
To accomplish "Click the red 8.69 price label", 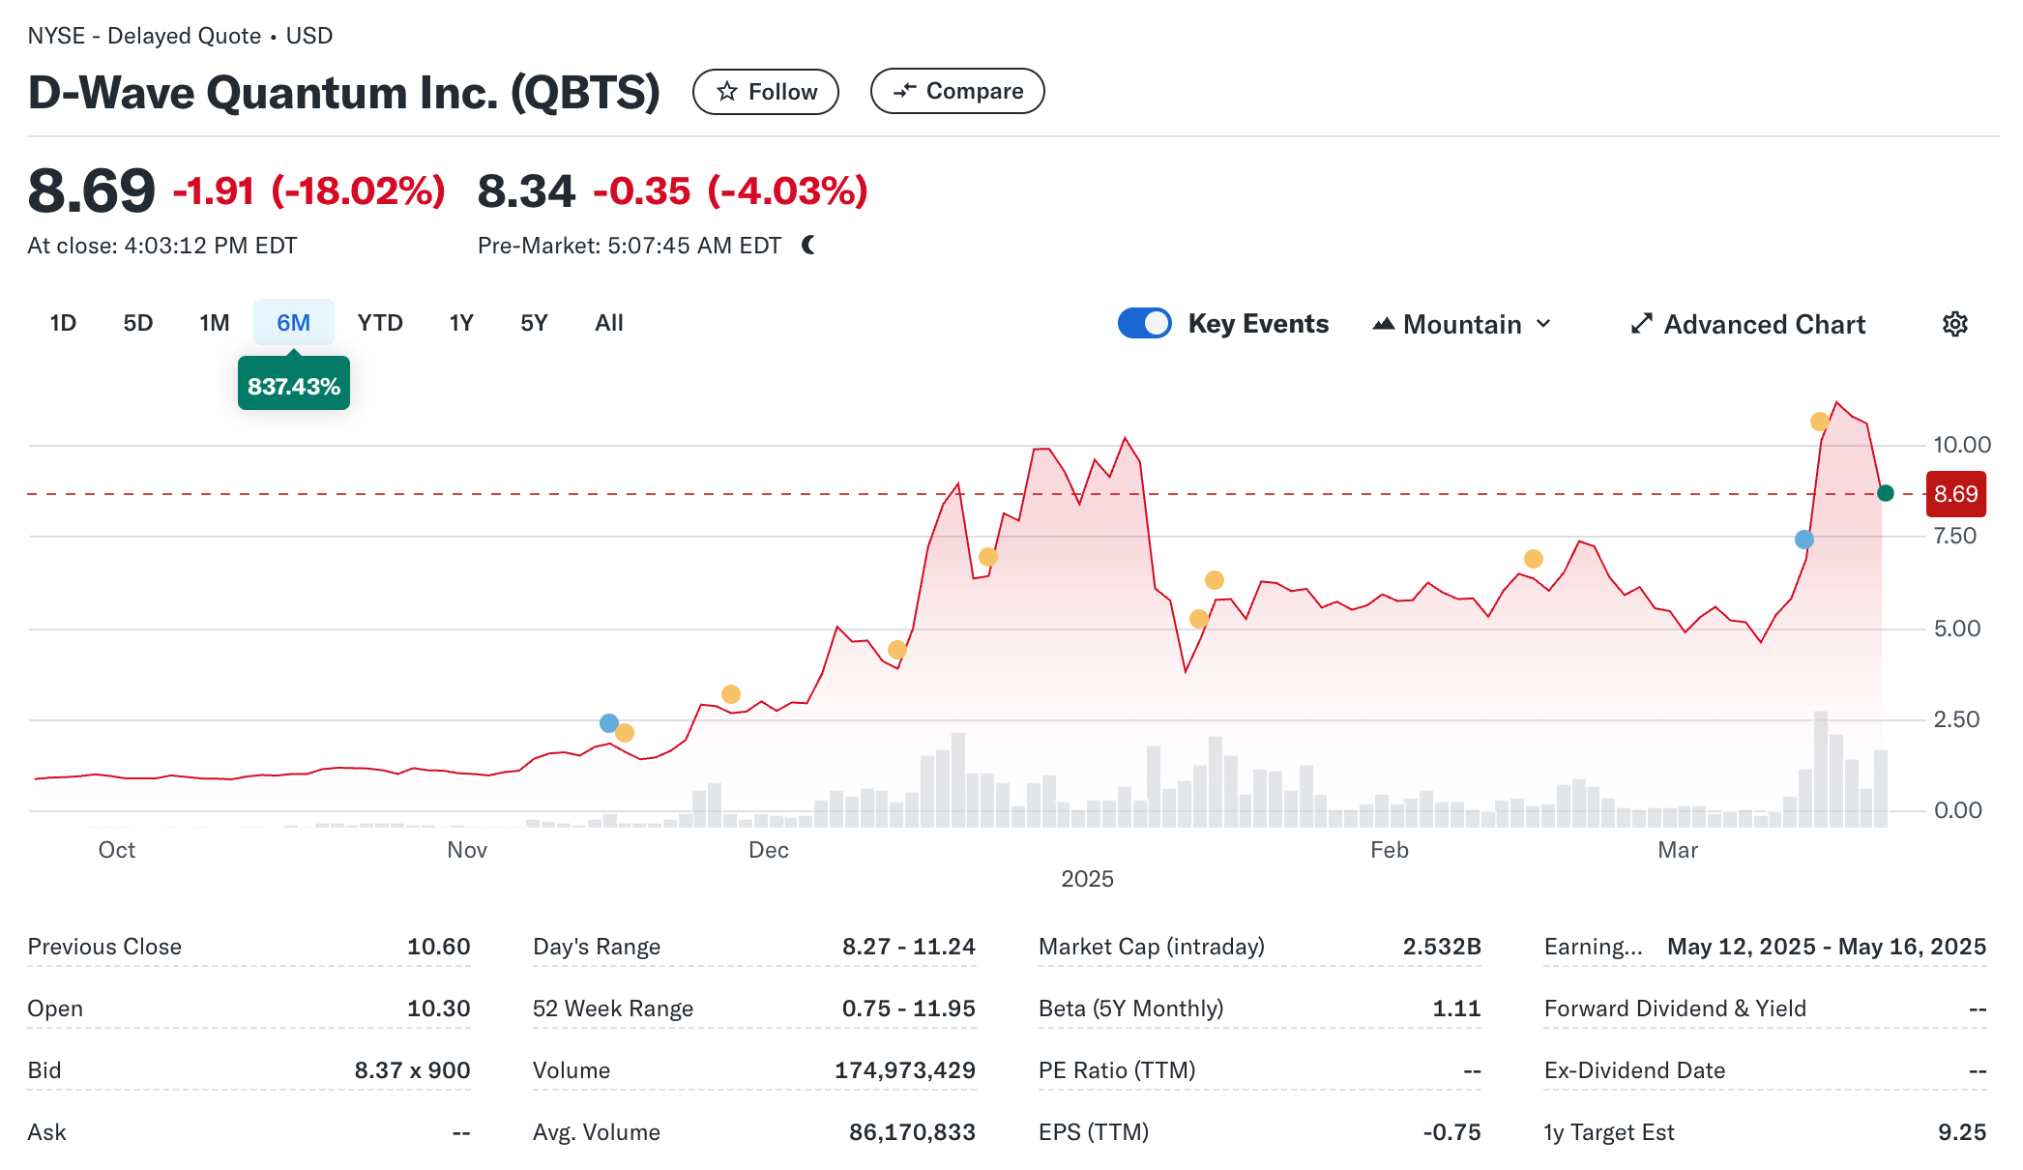I will (1955, 494).
